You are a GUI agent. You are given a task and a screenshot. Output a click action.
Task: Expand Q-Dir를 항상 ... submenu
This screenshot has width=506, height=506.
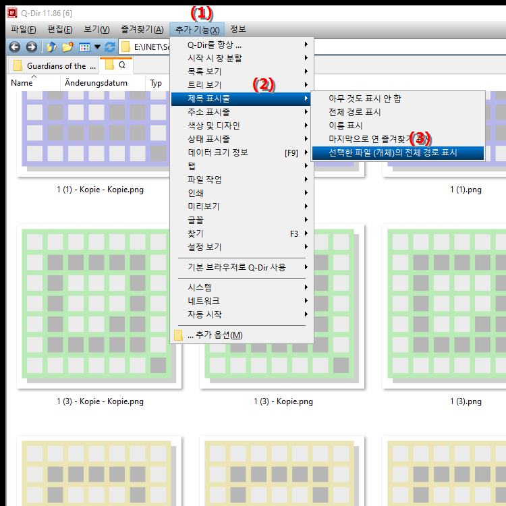[241, 45]
